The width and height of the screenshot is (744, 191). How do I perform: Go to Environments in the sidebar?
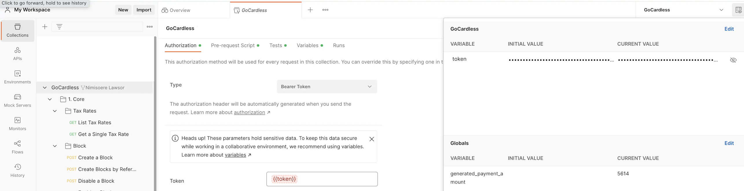tap(17, 77)
